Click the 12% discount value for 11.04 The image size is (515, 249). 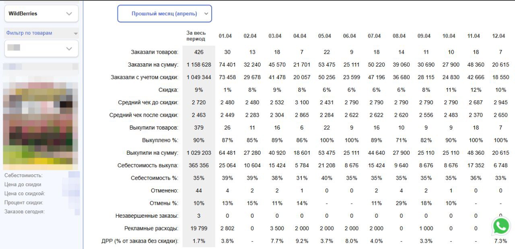(476, 90)
